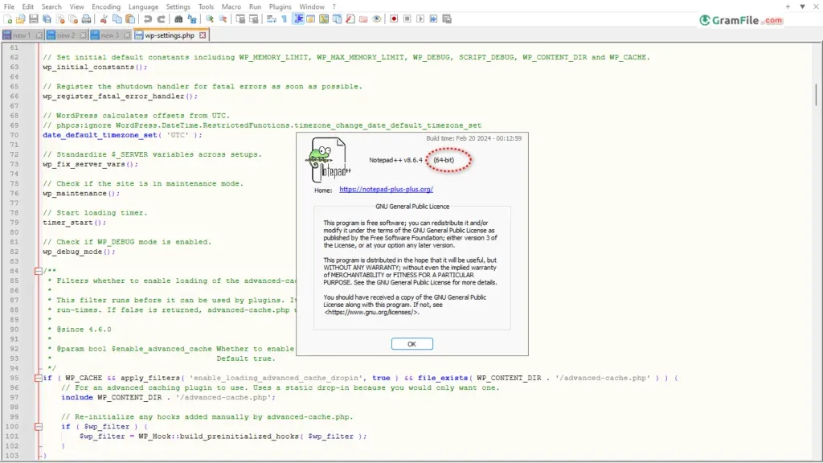Click the Print toolbar icon
Screen dimensions: 823x463
coord(86,19)
